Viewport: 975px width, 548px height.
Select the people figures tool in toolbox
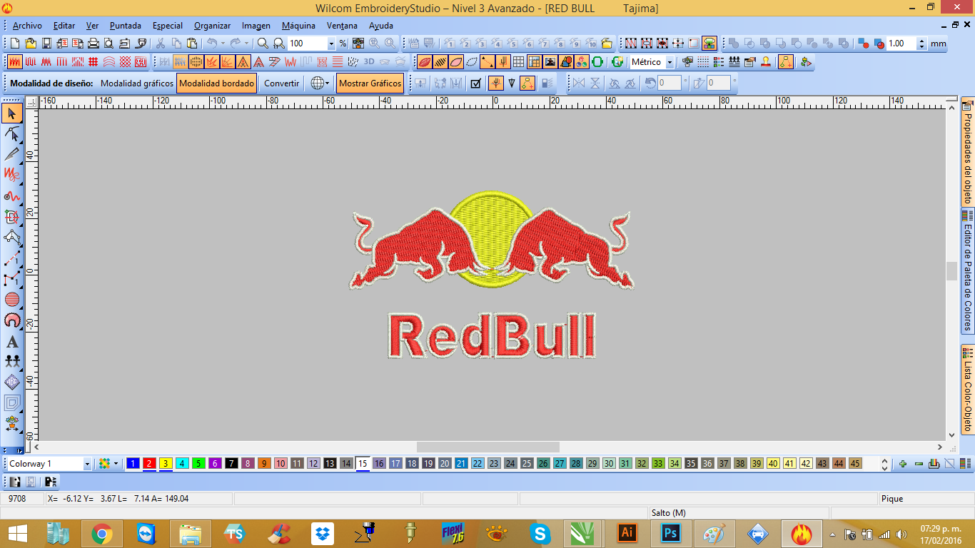tap(12, 362)
